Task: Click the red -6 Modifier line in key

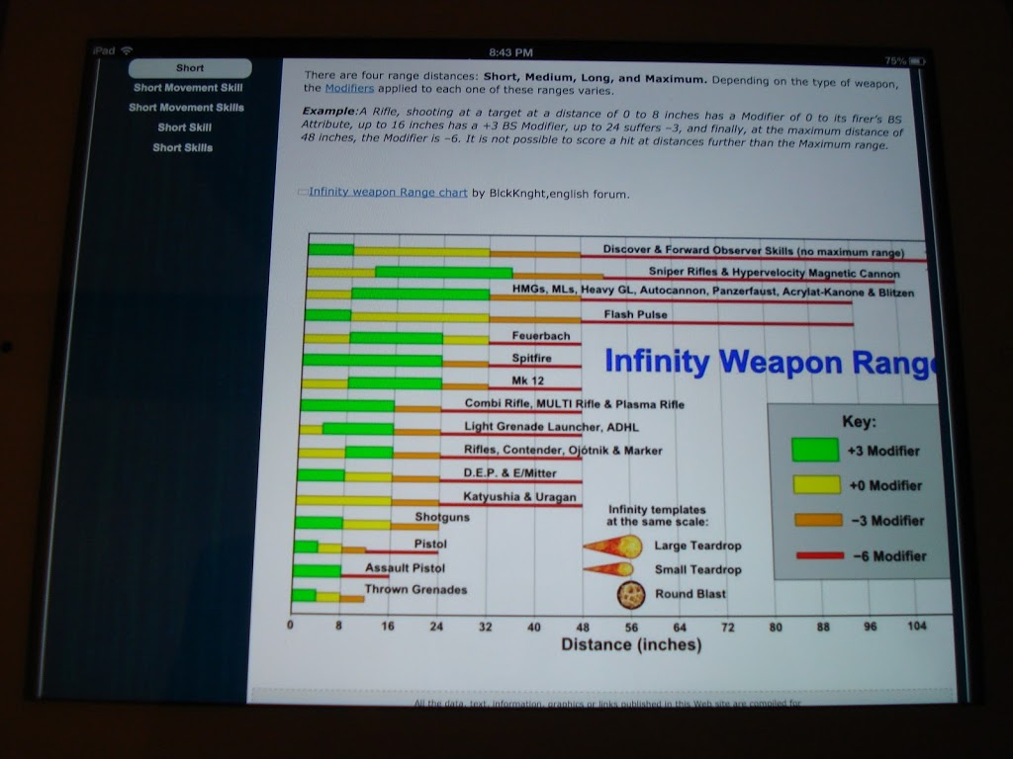Action: click(820, 555)
